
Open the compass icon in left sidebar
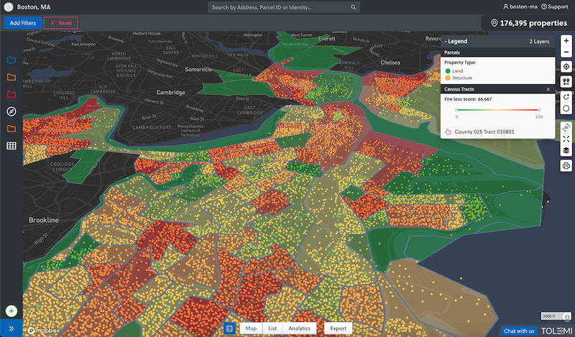(x=11, y=111)
